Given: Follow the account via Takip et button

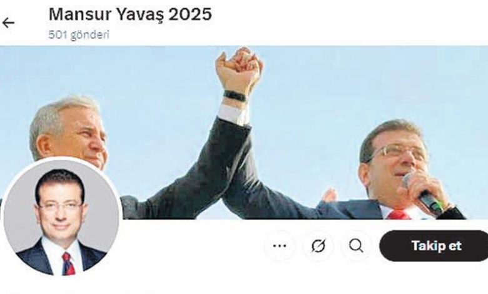Looking at the screenshot, I should click(434, 246).
